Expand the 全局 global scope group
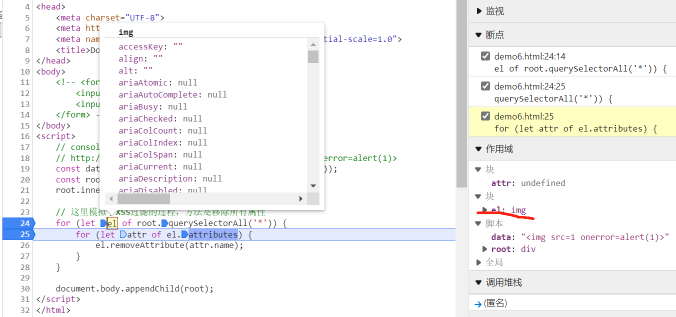This screenshot has width=676, height=317. click(478, 262)
